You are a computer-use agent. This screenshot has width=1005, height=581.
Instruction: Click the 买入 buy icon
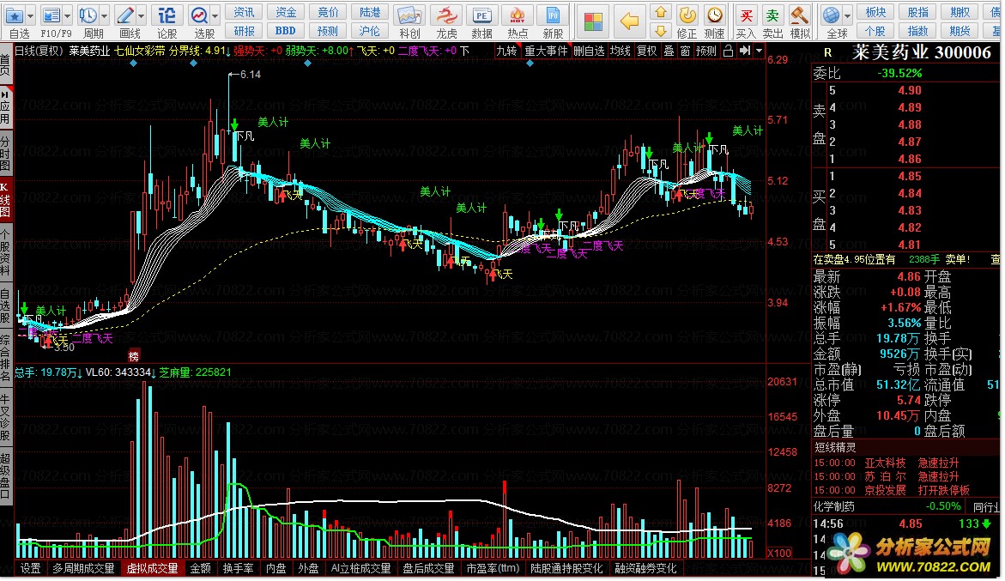pyautogui.click(x=746, y=15)
